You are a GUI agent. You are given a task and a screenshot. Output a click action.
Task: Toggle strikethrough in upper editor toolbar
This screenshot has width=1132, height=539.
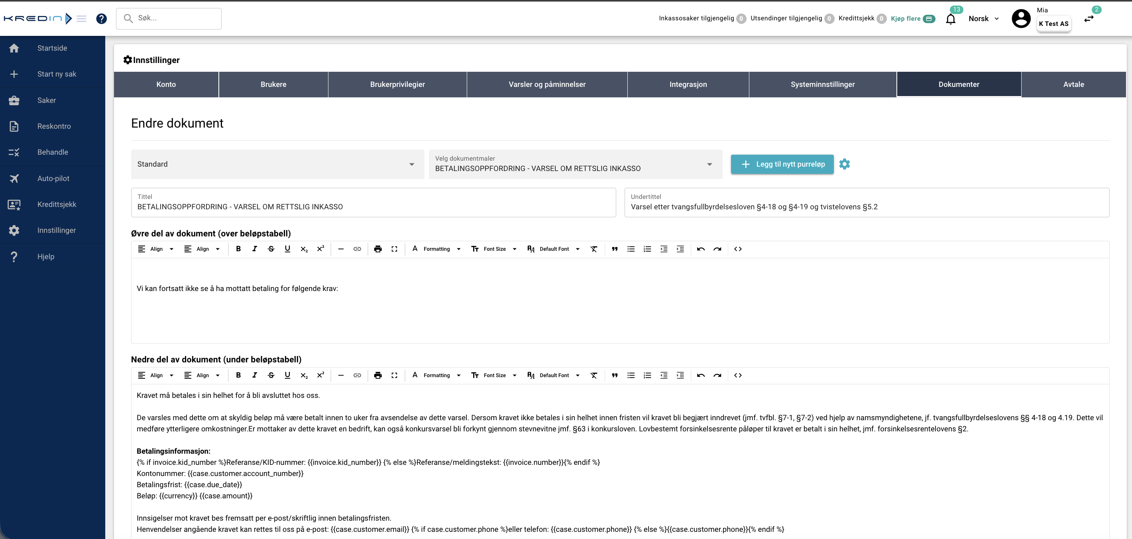point(271,249)
